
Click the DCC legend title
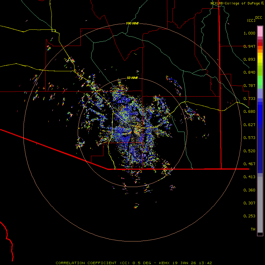pos(259,18)
